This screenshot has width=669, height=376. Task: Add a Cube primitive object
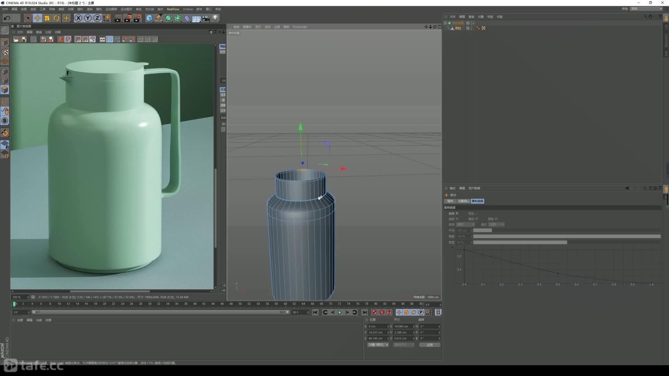(x=149, y=18)
